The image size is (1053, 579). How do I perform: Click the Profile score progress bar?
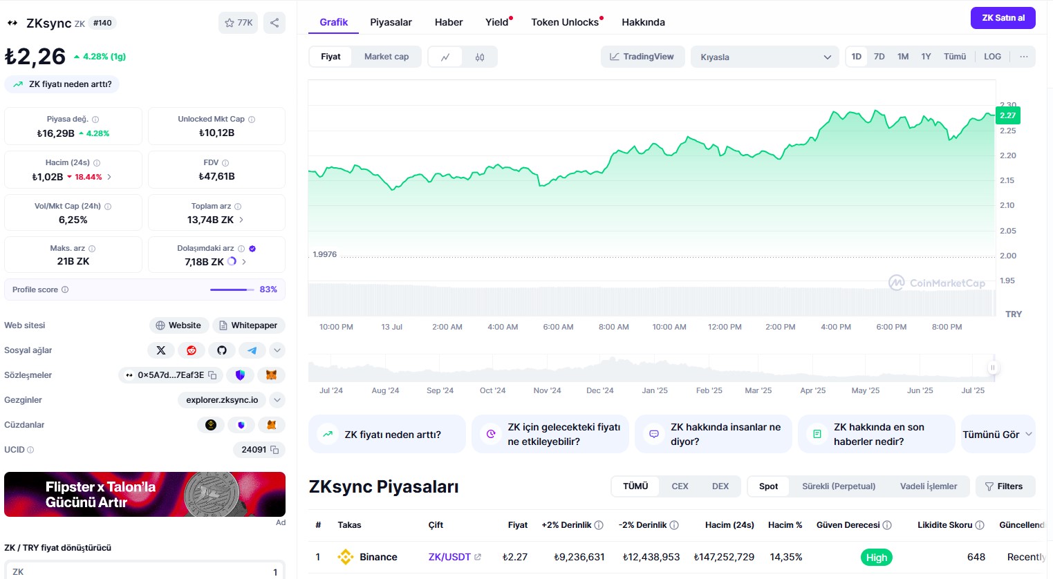coord(232,289)
